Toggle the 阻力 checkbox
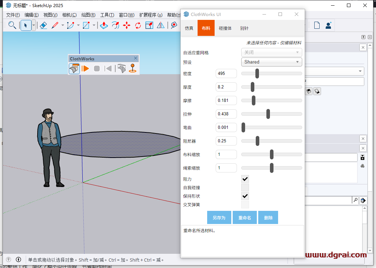The width and height of the screenshot is (376, 268). [x=245, y=179]
